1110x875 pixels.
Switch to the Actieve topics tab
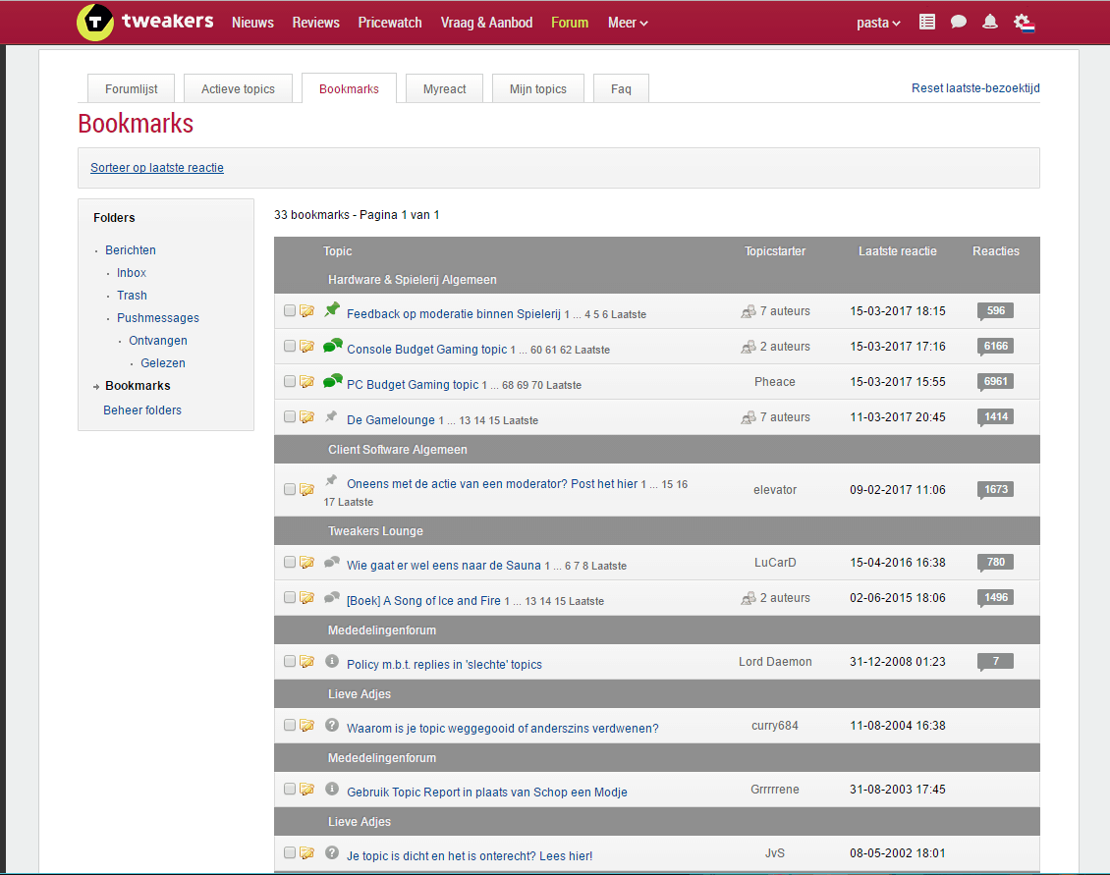[238, 88]
